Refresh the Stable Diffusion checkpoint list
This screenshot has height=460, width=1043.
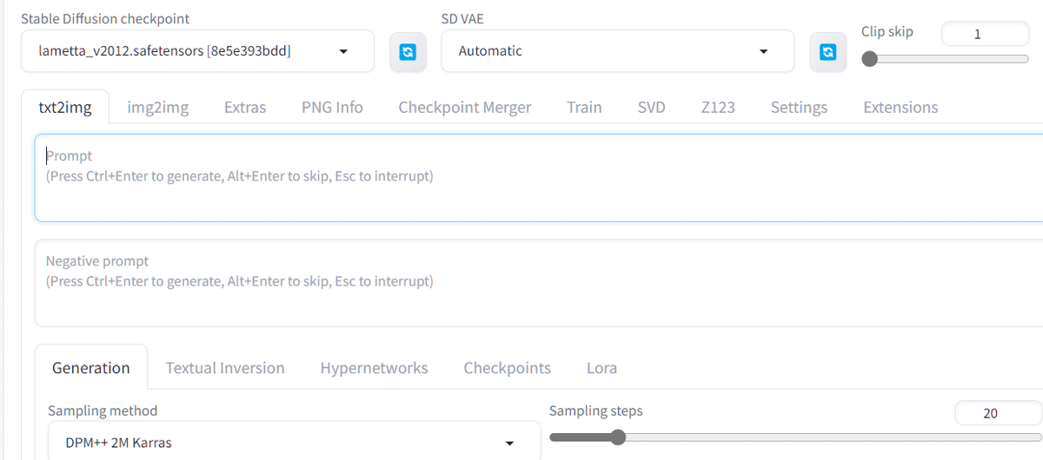pos(407,52)
